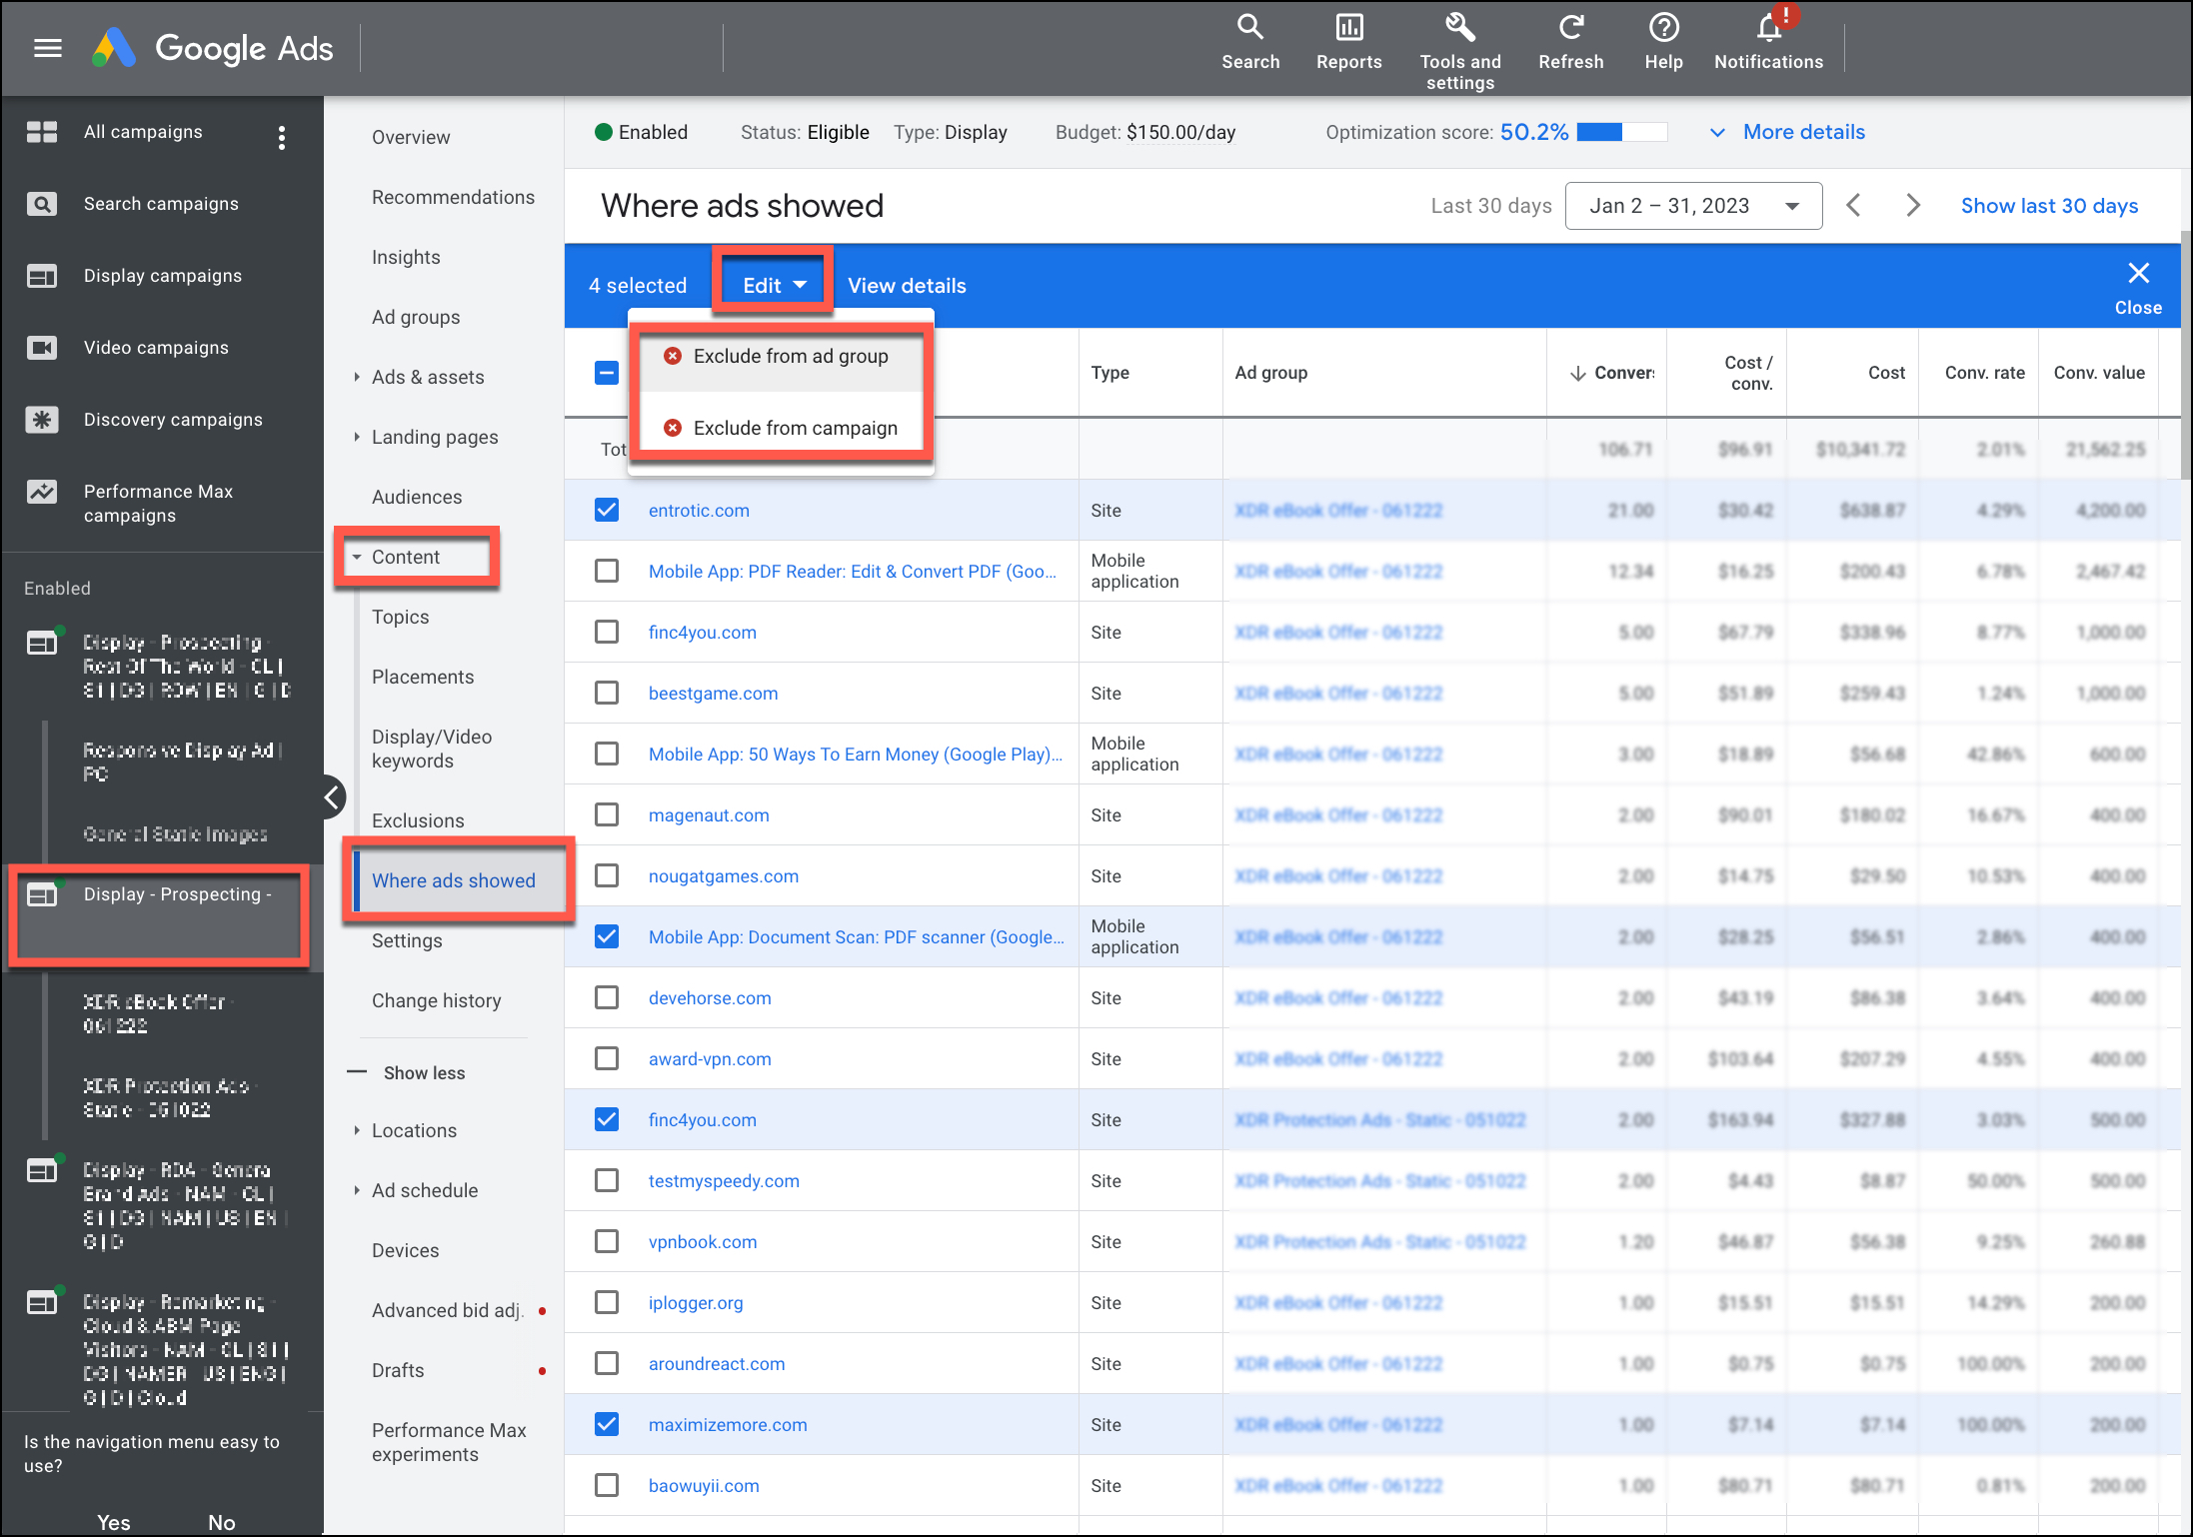2193x1537 pixels.
Task: Collapse the side panel with arrow handle
Action: (332, 796)
